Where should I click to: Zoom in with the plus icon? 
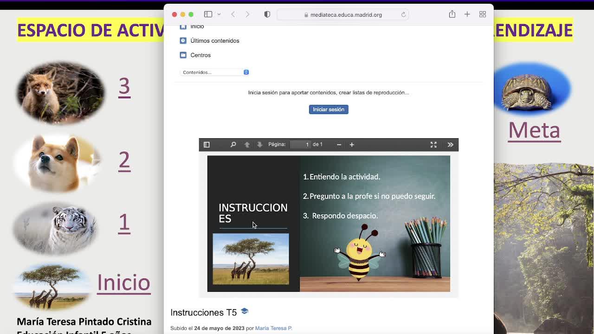tap(352, 145)
